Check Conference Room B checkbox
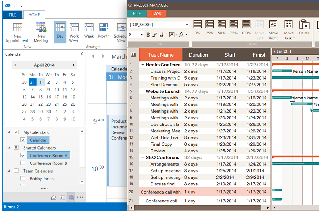The image size is (321, 211). click(x=23, y=163)
